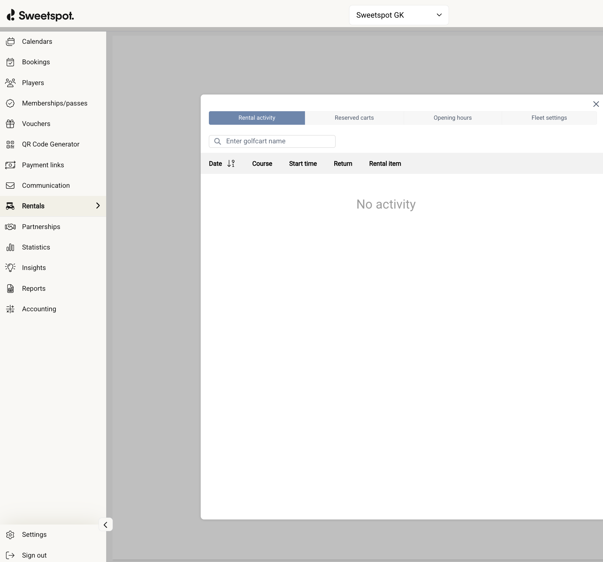Collapse the sidebar with the arrow button
Image resolution: width=603 pixels, height=562 pixels.
[x=106, y=525]
